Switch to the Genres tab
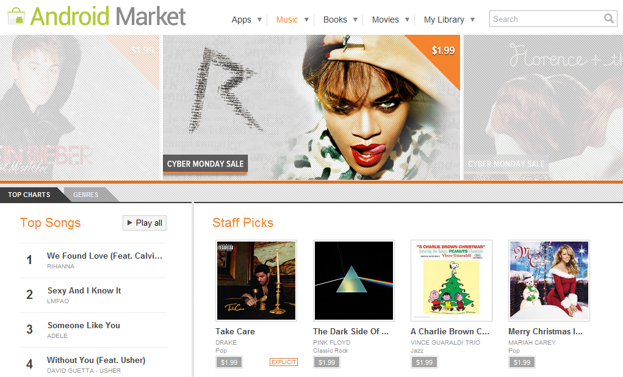The image size is (623, 377). pyautogui.click(x=86, y=195)
